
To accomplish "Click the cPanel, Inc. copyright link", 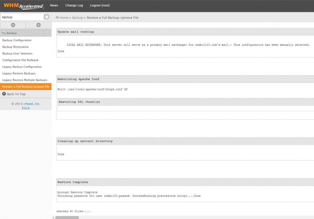I will point(32,104).
